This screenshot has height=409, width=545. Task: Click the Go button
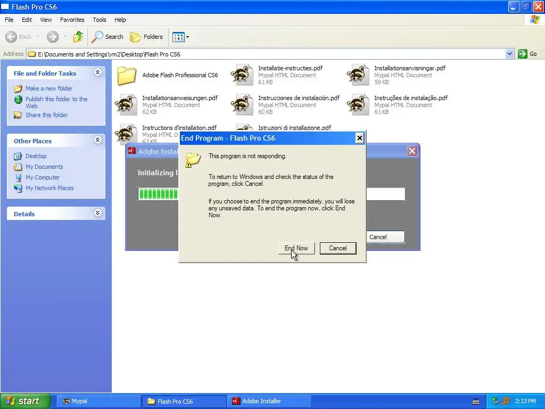pos(527,54)
